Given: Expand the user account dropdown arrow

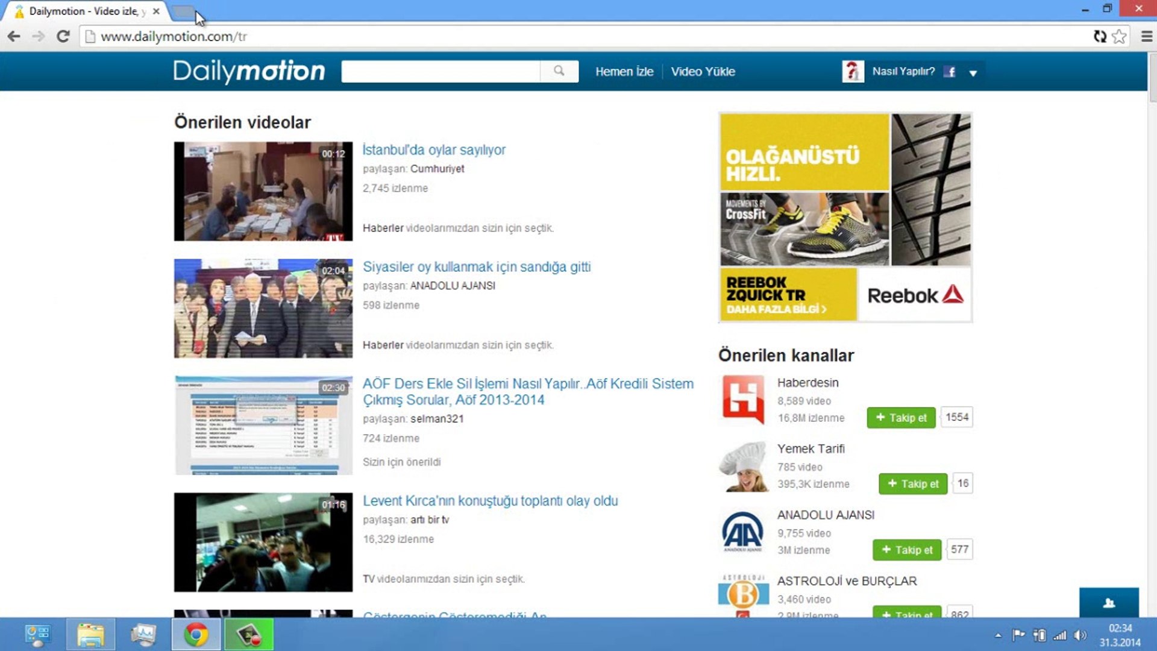Looking at the screenshot, I should click(973, 73).
